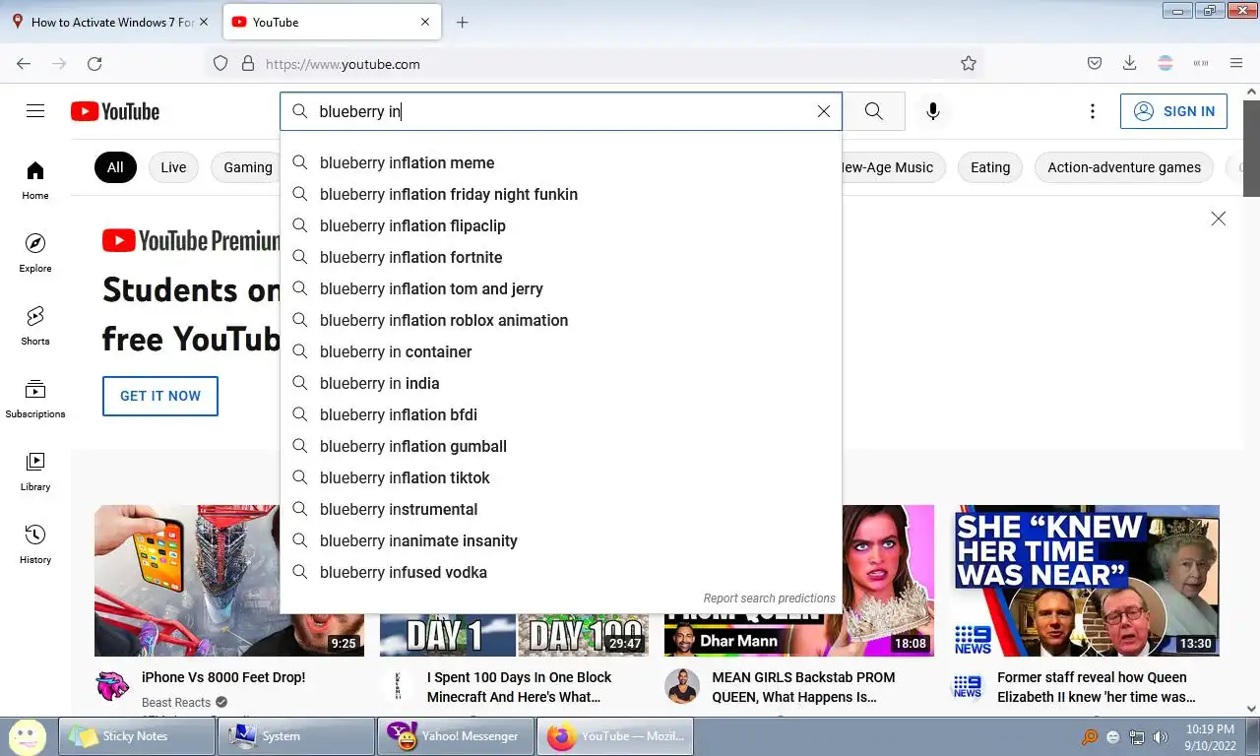Choose suggestion blueberry inanimate insanity
Screen dimensions: 1260x756
pos(561,540)
